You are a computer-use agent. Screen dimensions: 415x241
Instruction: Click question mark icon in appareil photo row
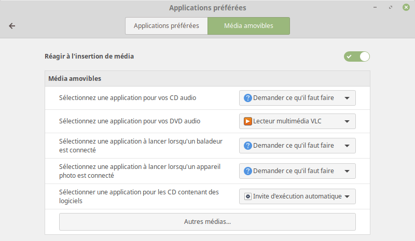pos(248,171)
